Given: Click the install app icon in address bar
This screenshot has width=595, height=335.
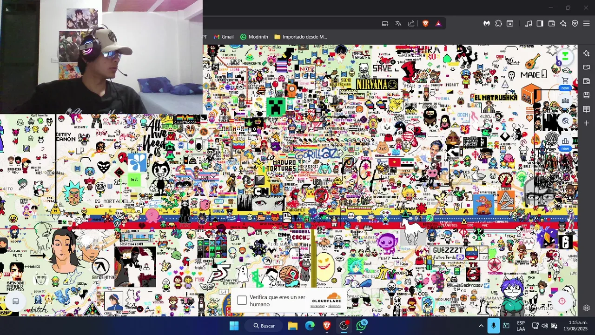Looking at the screenshot, I should point(385,24).
